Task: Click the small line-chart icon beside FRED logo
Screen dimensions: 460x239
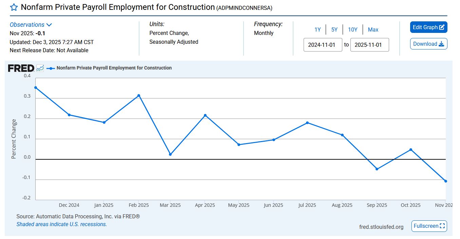Action: click(x=40, y=68)
